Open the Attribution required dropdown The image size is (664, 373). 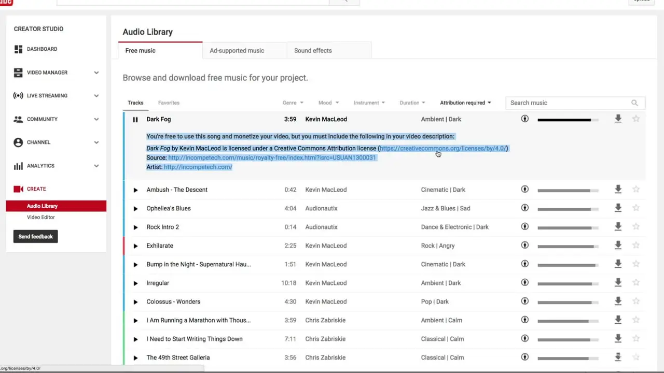[x=465, y=103]
